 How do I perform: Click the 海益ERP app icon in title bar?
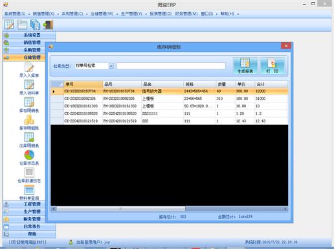6,5
